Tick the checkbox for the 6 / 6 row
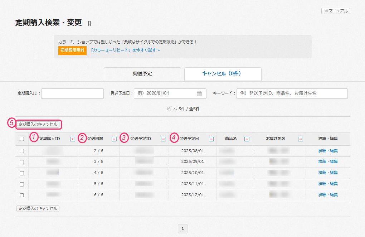 (x=22, y=195)
